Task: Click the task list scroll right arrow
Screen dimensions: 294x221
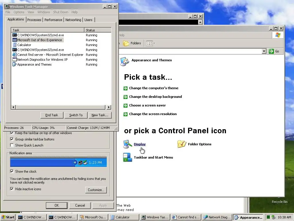Action: click(x=109, y=107)
